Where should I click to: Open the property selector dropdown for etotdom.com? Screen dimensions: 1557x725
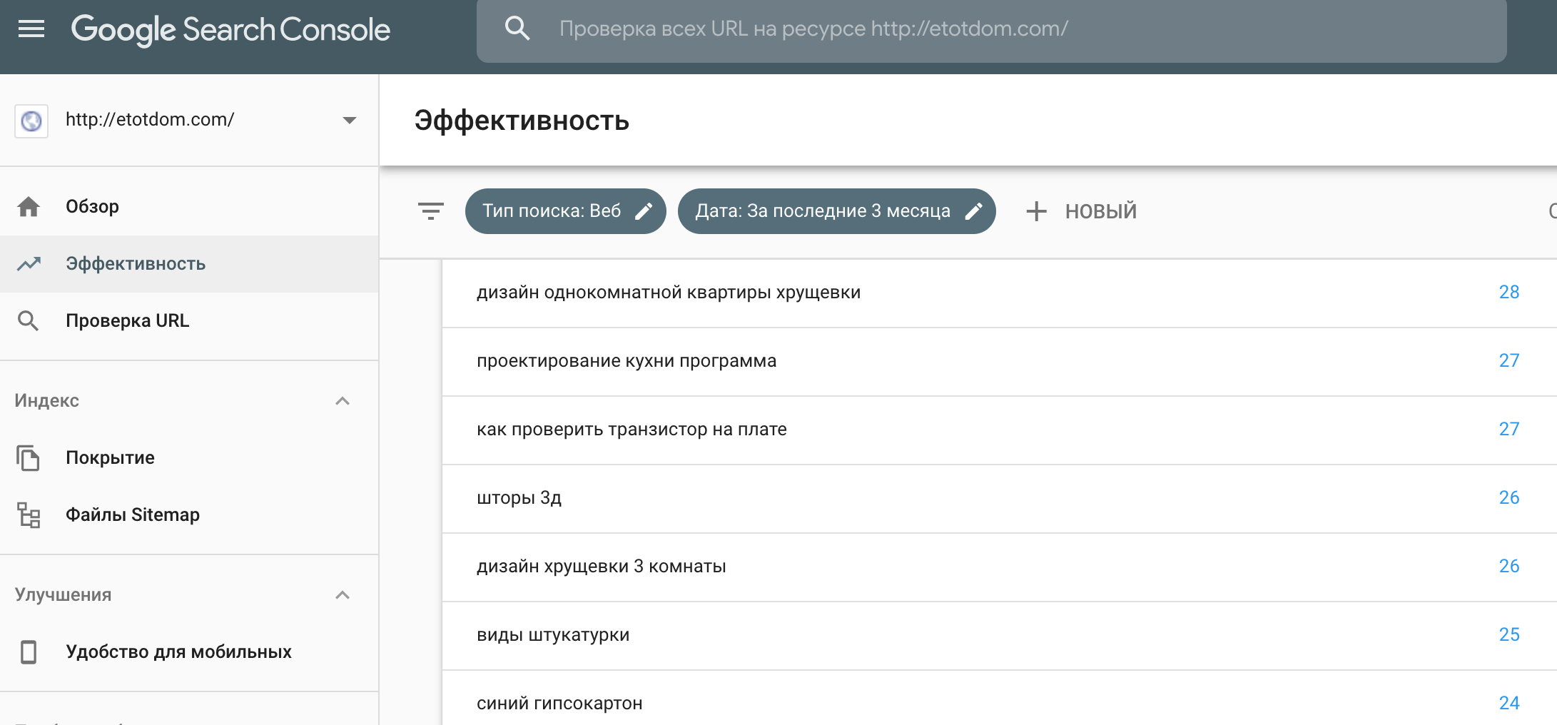point(349,120)
